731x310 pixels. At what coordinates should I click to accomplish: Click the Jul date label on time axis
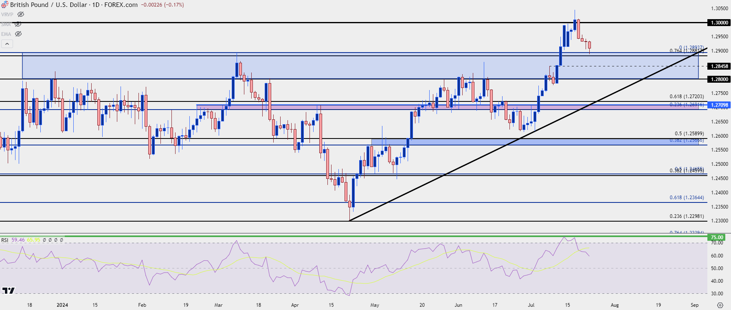pyautogui.click(x=531, y=305)
